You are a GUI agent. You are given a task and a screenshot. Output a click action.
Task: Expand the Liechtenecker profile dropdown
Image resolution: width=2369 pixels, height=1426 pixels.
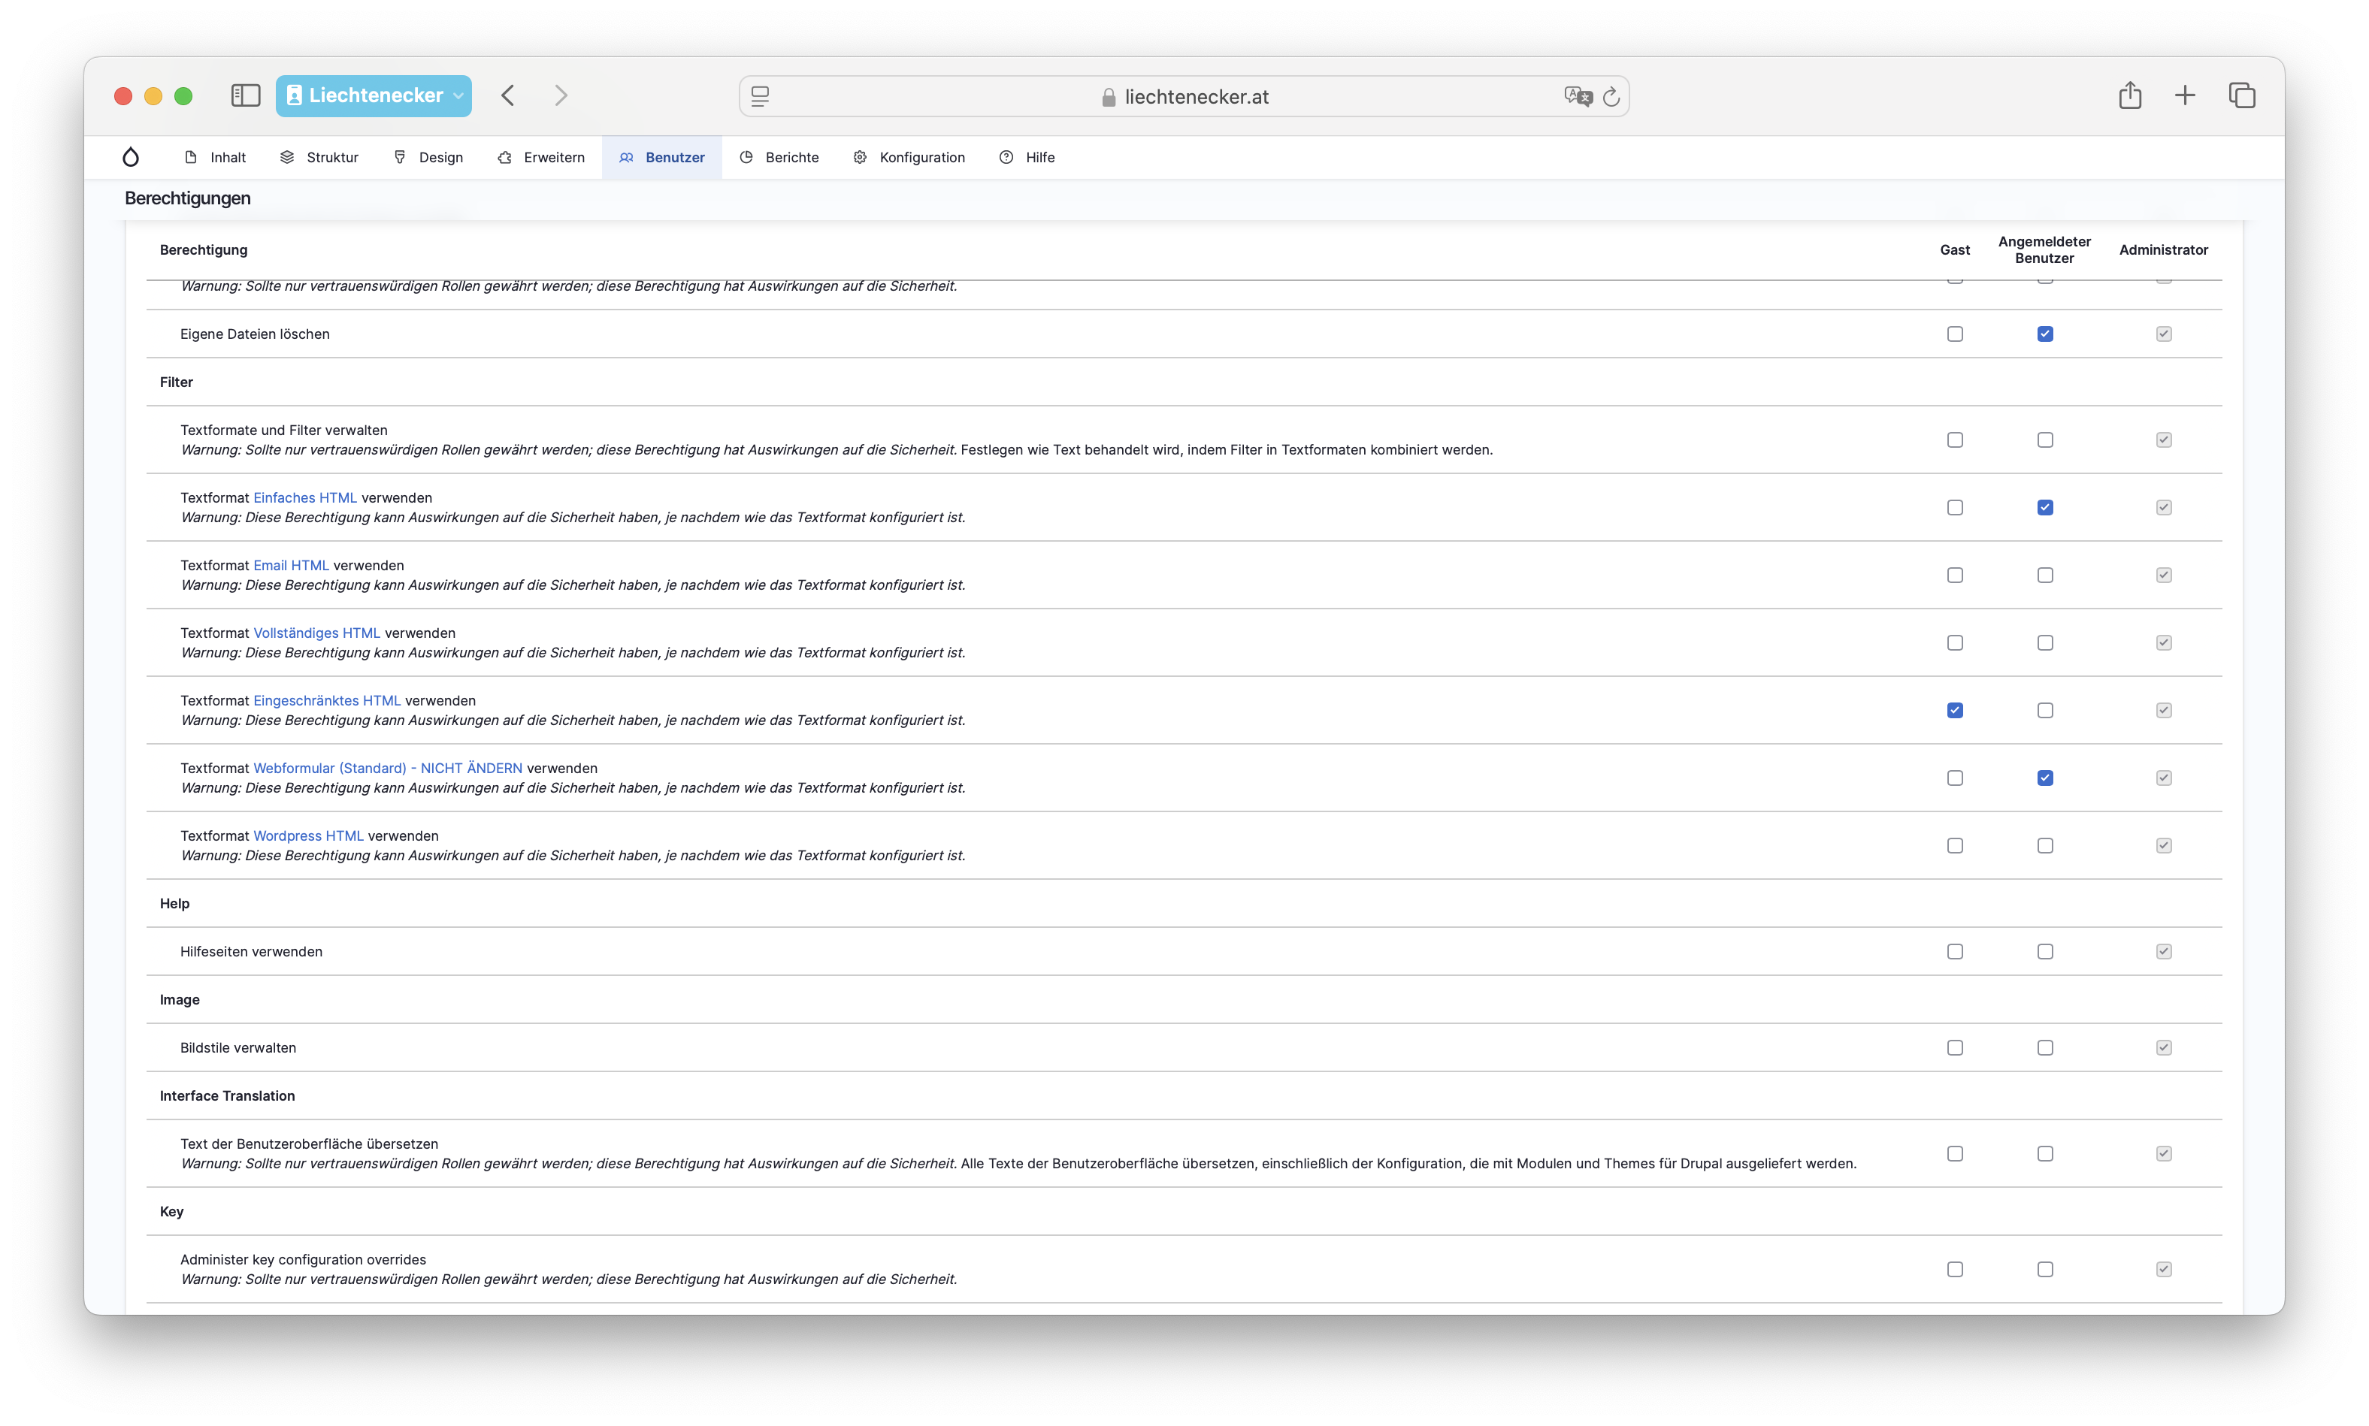click(458, 95)
